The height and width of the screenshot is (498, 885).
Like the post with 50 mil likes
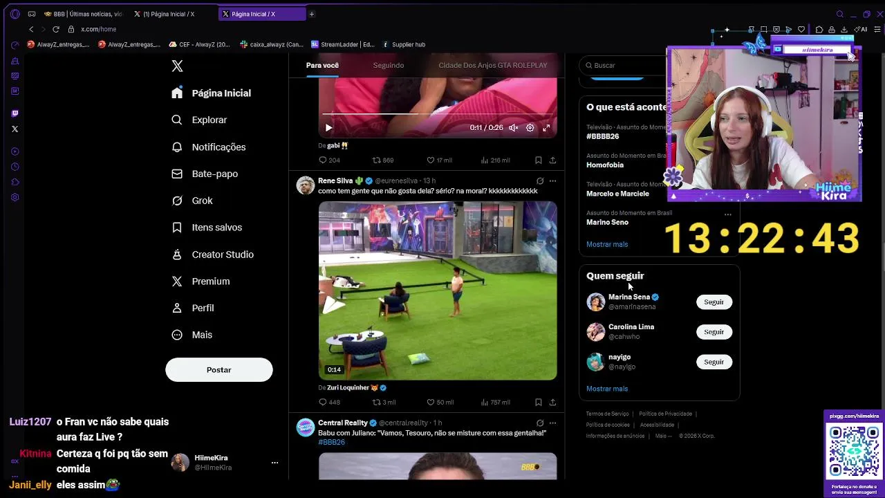(x=440, y=402)
